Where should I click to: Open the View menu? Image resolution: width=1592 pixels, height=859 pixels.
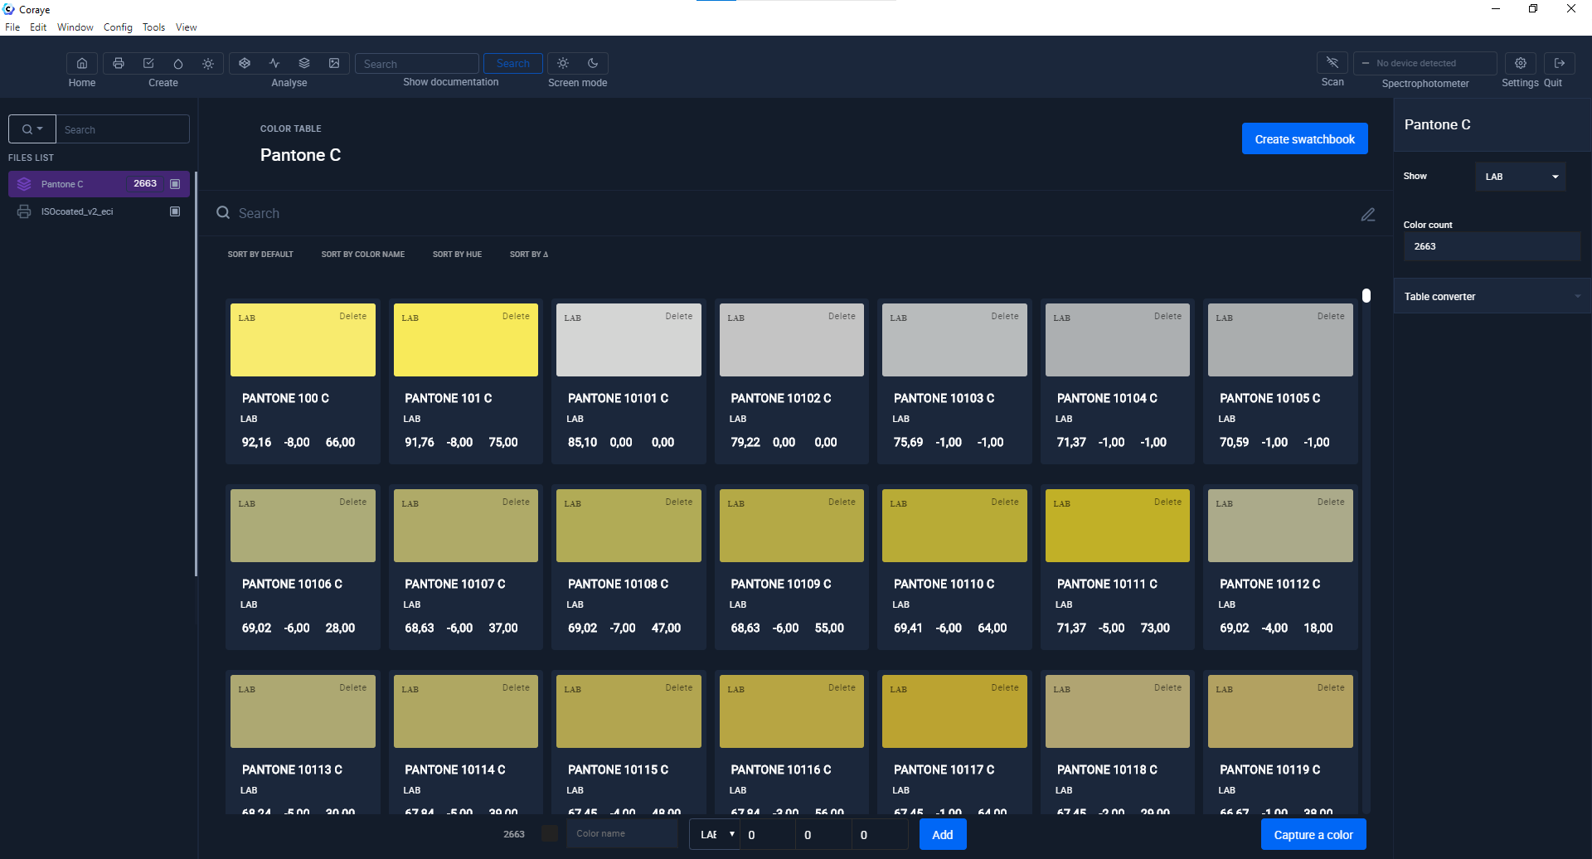(x=186, y=27)
